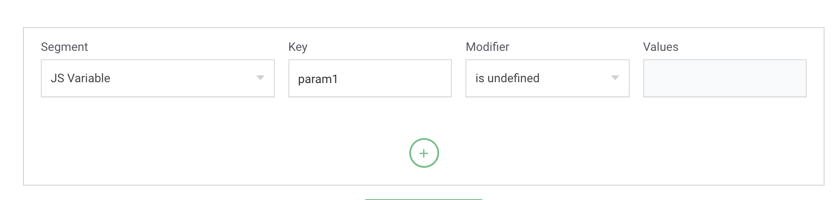Click the 'JS Variable' selected text

coord(80,78)
